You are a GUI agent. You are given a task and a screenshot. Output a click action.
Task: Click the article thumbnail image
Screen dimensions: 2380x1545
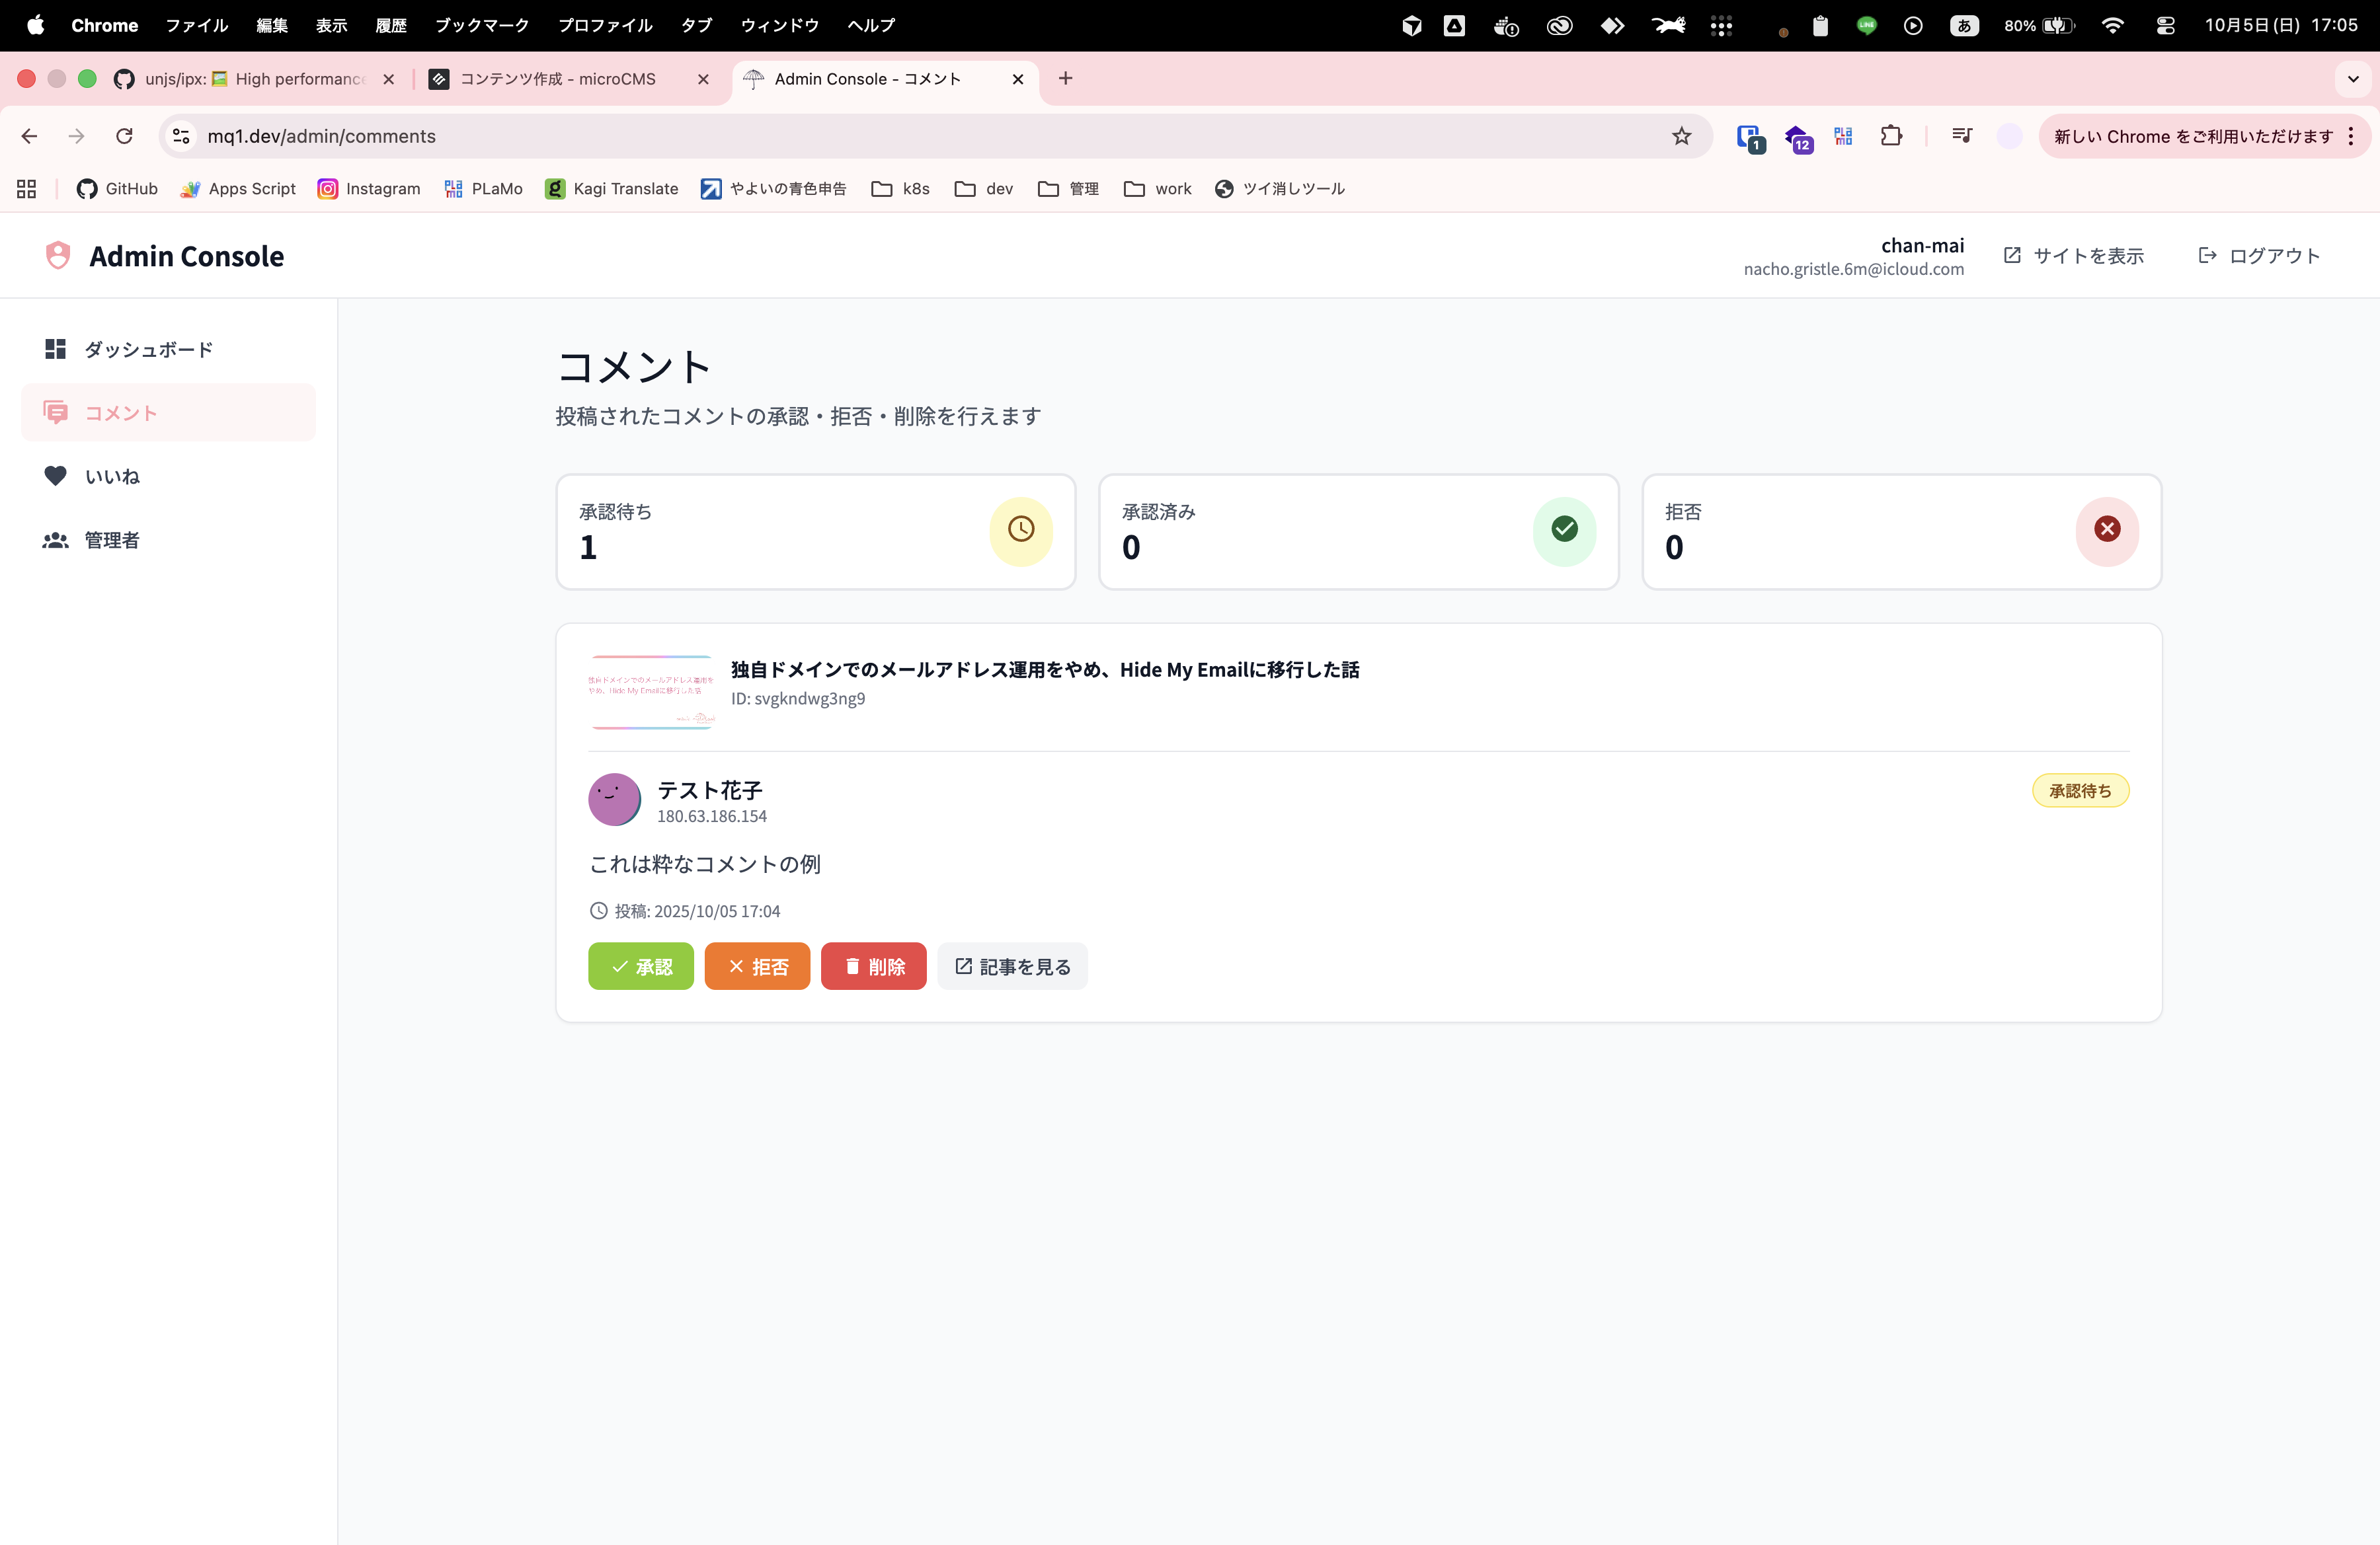[651, 692]
